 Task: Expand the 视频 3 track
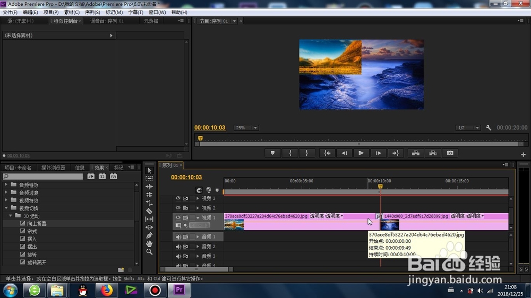[198, 198]
